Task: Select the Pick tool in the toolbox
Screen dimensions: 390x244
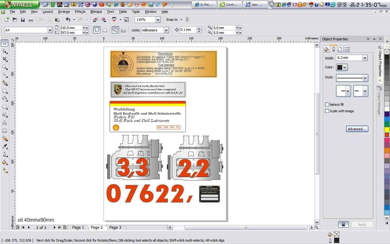Action: (5, 43)
